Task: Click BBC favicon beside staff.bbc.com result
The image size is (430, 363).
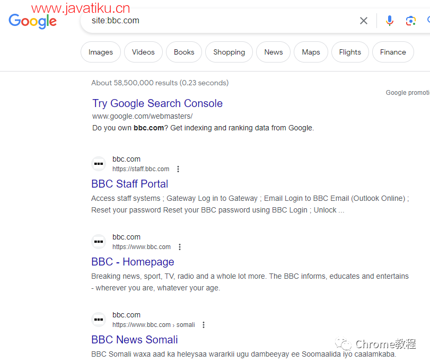Action: tap(99, 164)
